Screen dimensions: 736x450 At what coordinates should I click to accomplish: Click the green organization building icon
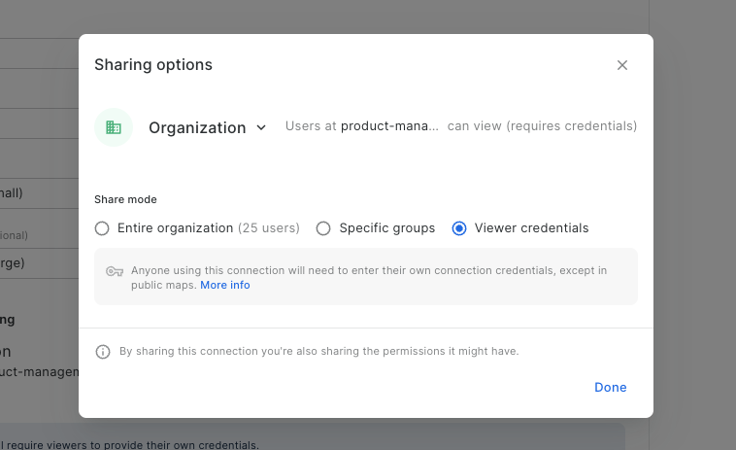coord(114,127)
